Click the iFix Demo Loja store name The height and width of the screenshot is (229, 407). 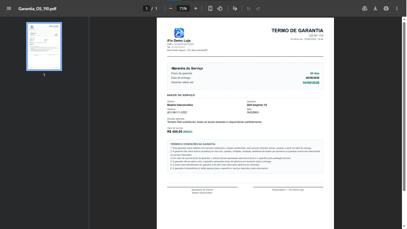click(x=179, y=41)
